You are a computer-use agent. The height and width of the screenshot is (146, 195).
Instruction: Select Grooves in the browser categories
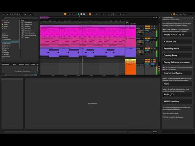6,55
